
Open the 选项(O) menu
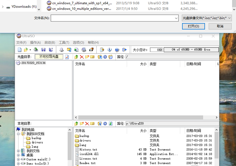(x=78, y=42)
